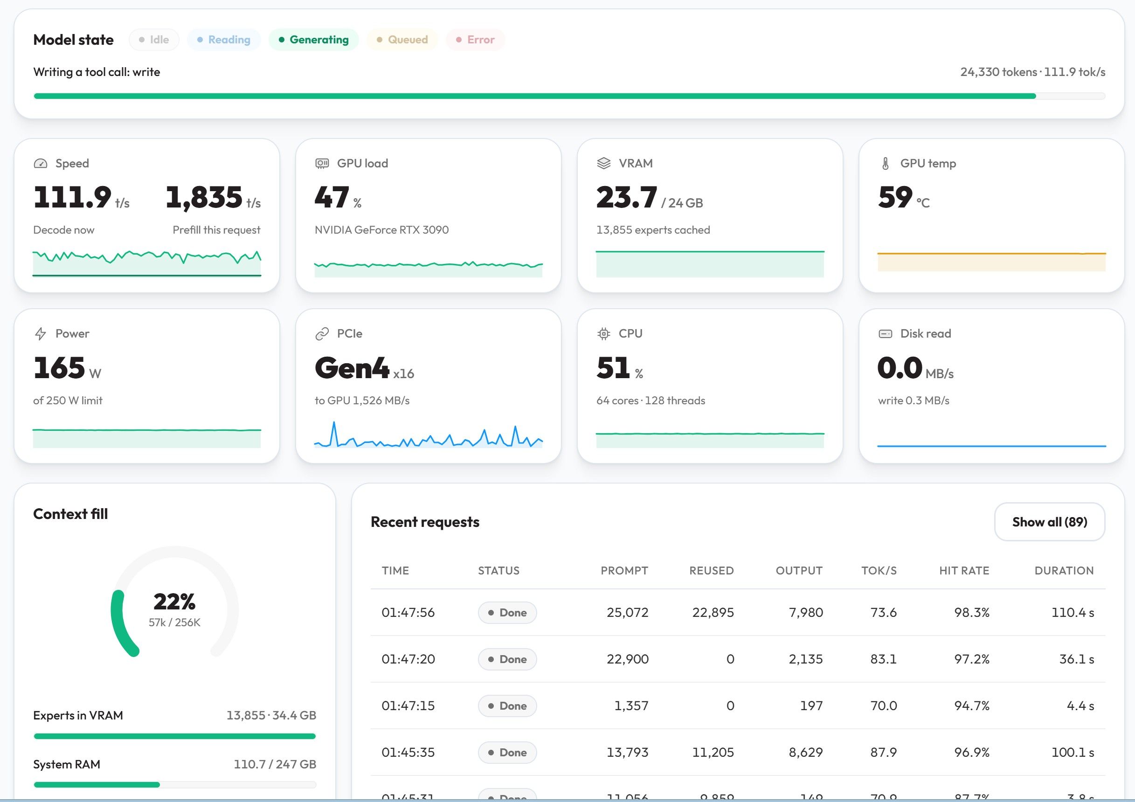Click the GPU temp thermometer icon
Viewport: 1135px width, 802px height.
pyautogui.click(x=886, y=163)
